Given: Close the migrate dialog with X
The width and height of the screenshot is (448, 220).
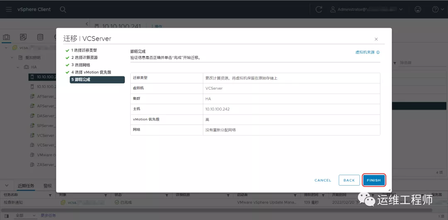Looking at the screenshot, I should (x=376, y=39).
